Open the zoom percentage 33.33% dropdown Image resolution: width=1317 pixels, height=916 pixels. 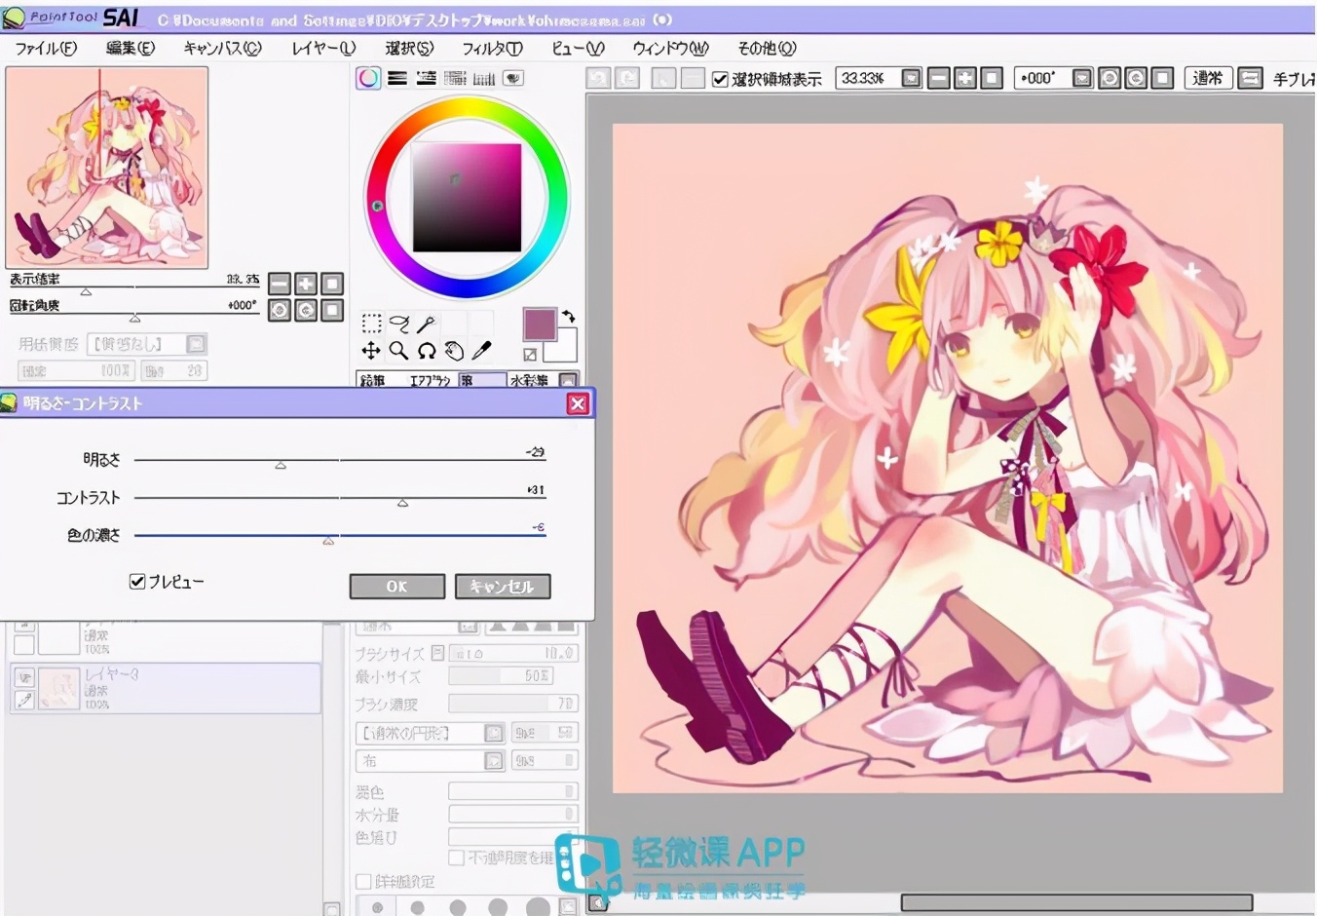tap(911, 79)
